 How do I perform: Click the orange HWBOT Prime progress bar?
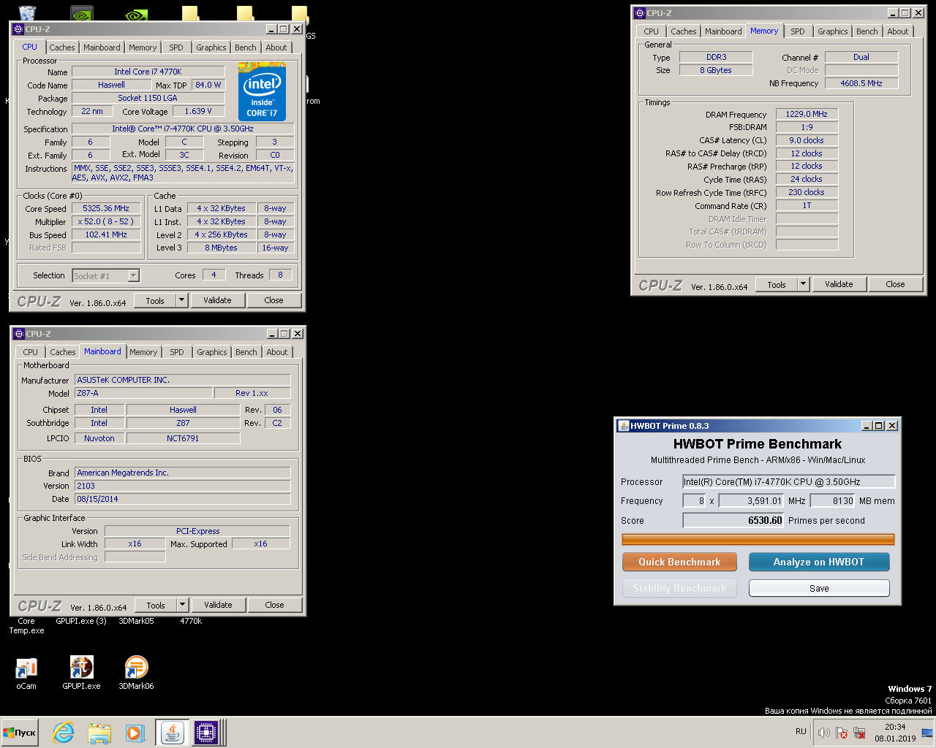(758, 539)
